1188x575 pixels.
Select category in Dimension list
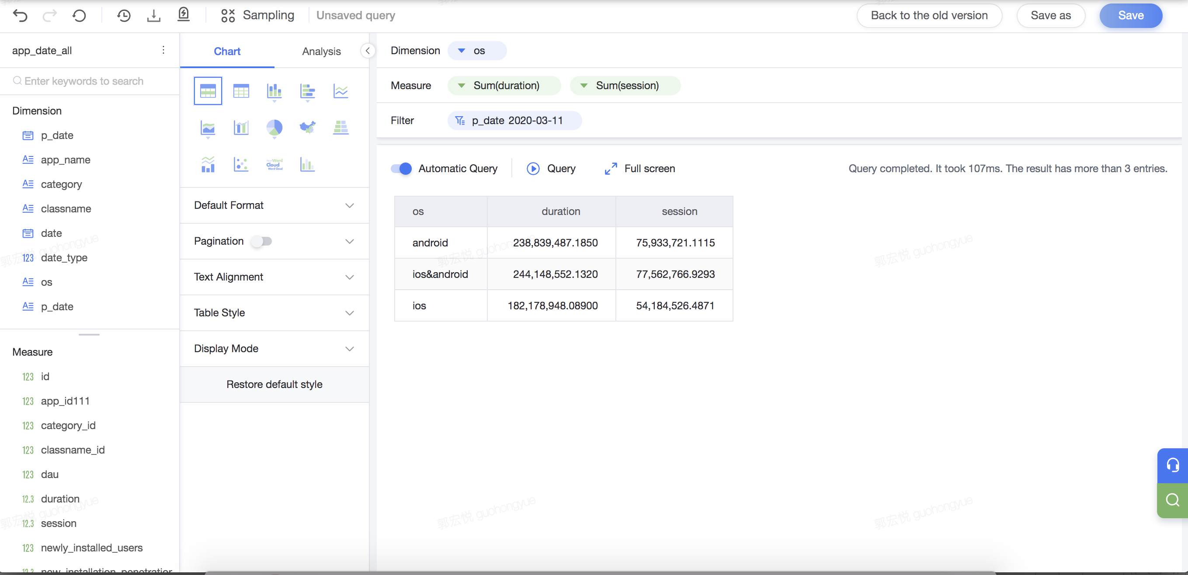coord(61,184)
